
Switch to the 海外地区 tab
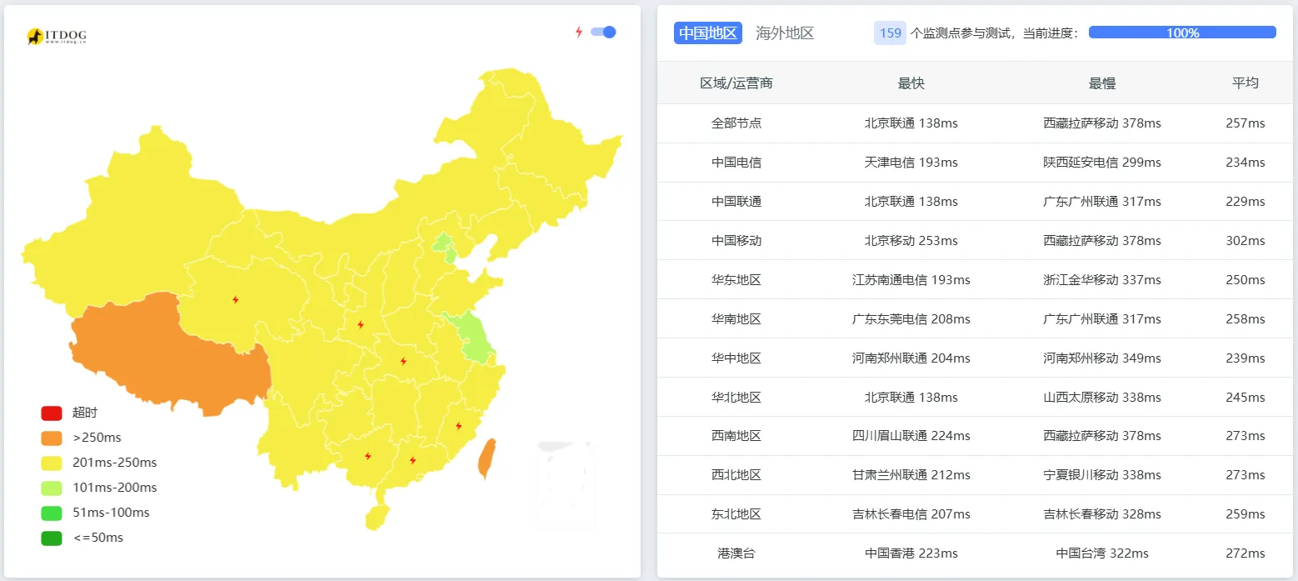[x=784, y=33]
